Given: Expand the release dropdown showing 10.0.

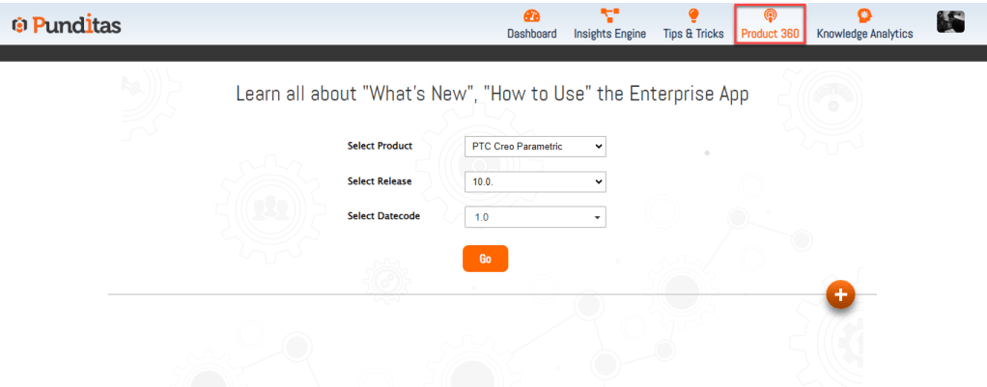Looking at the screenshot, I should click(535, 181).
